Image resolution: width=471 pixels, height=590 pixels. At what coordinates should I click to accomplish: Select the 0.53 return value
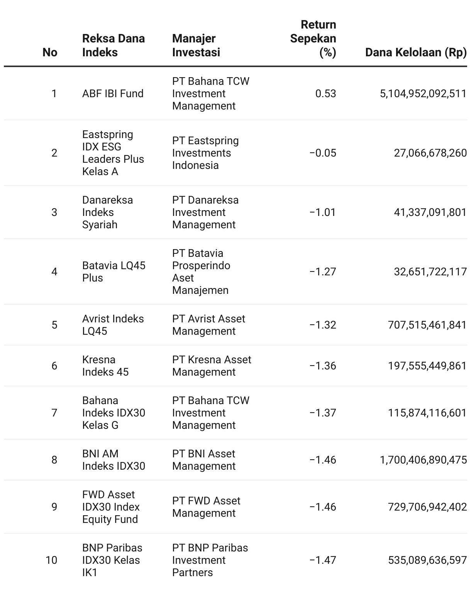326,93
